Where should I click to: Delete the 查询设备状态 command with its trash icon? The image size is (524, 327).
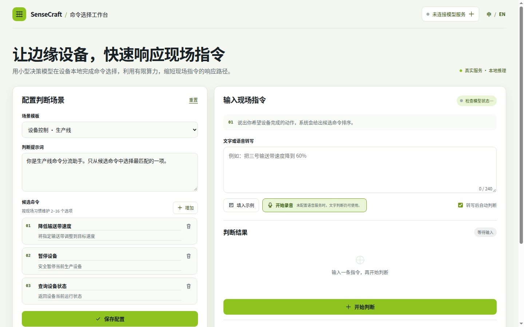tap(188, 286)
